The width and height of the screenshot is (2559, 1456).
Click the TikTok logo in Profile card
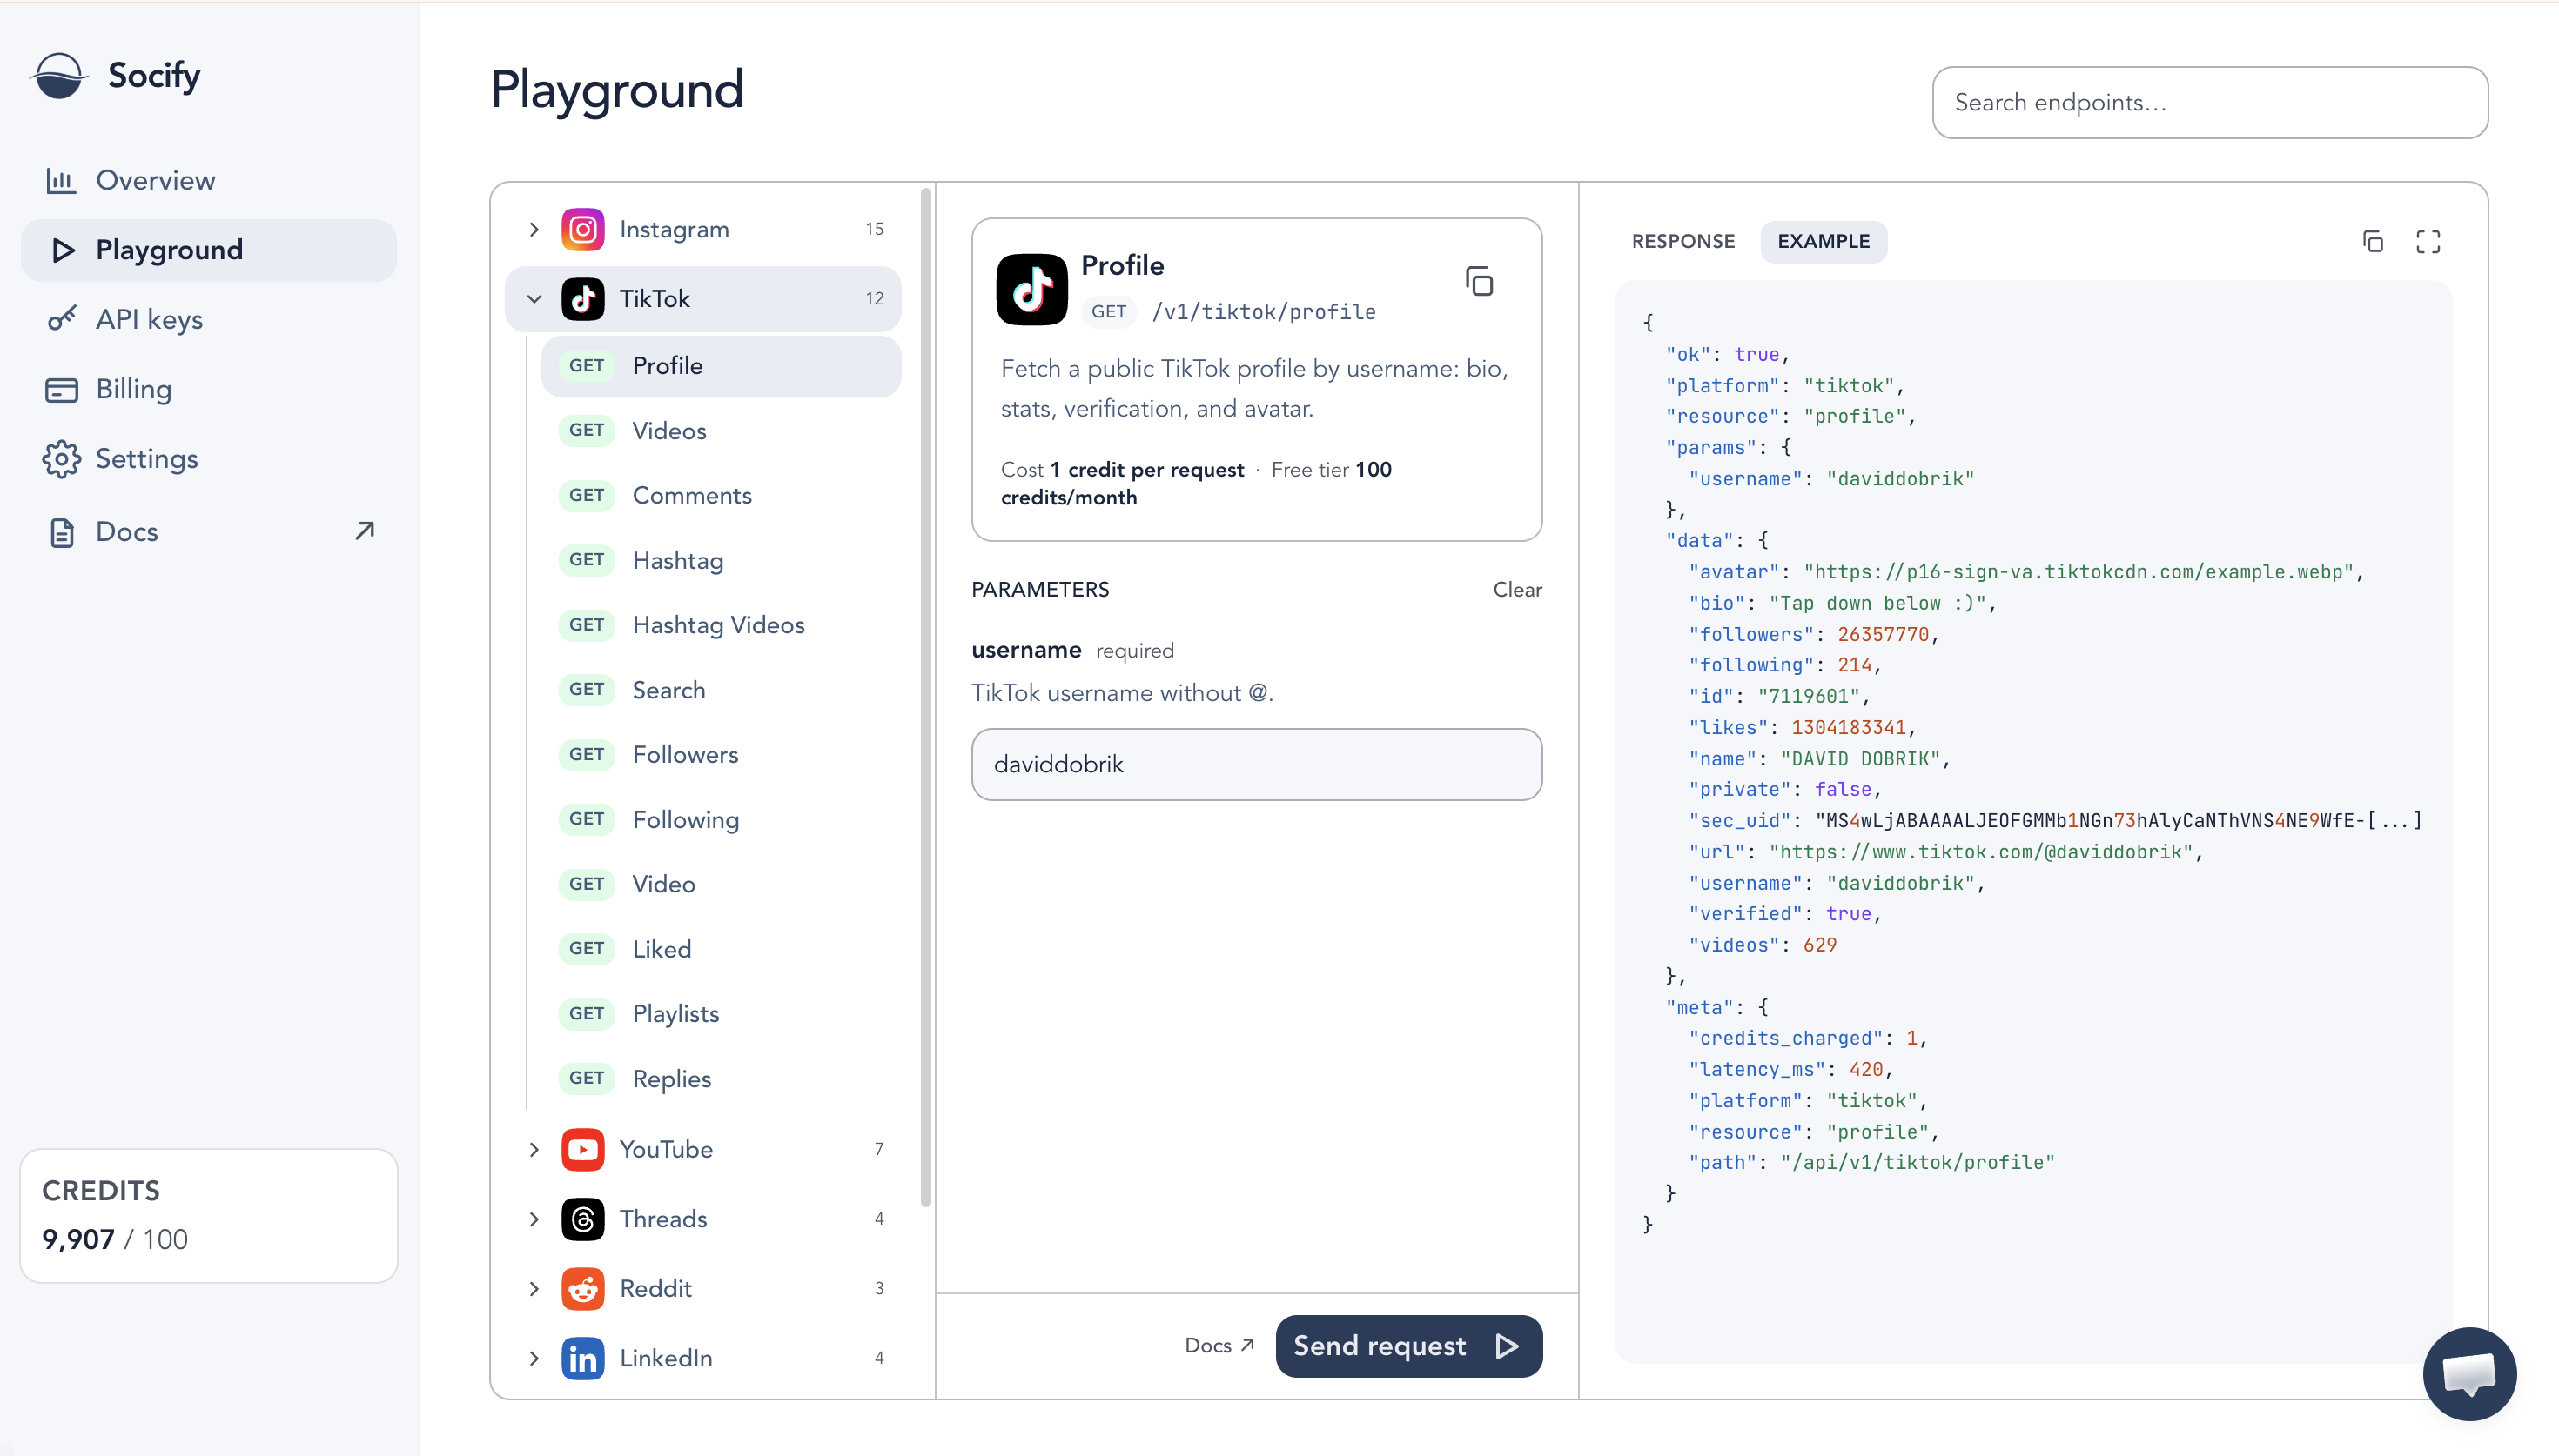[1031, 289]
